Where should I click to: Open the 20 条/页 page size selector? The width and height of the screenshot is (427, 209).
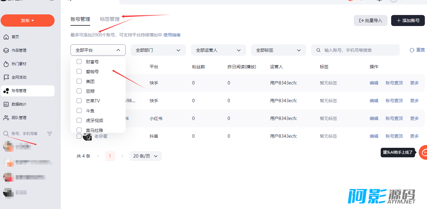[146, 156]
